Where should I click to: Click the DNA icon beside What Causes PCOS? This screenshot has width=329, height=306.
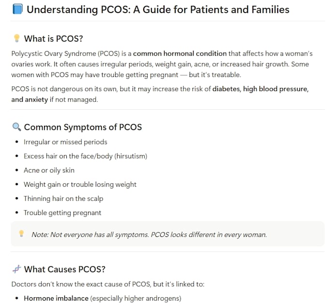17,269
